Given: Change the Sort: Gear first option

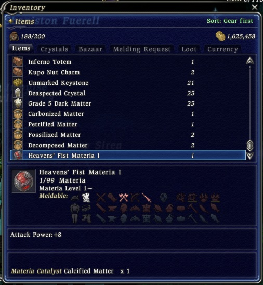Looking at the screenshot, I should [230, 21].
